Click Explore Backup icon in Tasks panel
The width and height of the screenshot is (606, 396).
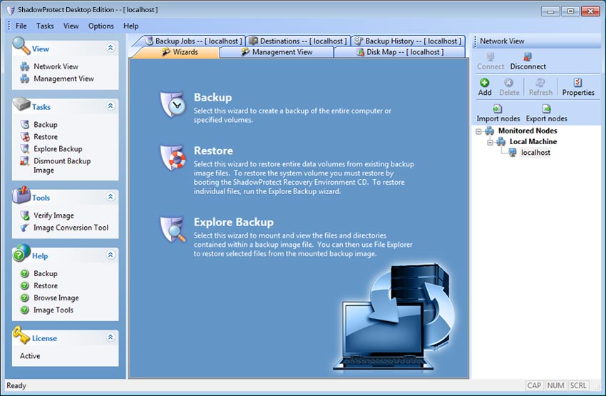[x=25, y=149]
